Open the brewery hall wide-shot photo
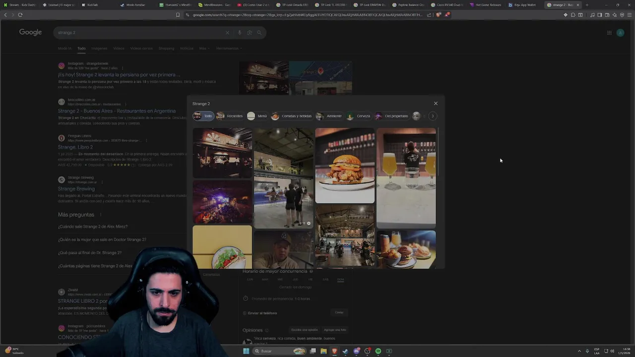Image resolution: width=635 pixels, height=357 pixels. tap(345, 237)
